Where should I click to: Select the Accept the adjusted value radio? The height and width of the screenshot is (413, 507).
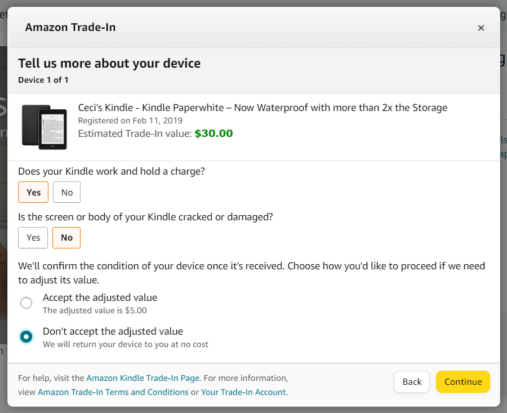[x=26, y=303]
